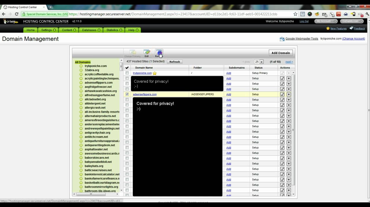The height and width of the screenshot is (207, 370).
Task: Click the globe icon beside alldetergent.net
Action: click(81, 103)
